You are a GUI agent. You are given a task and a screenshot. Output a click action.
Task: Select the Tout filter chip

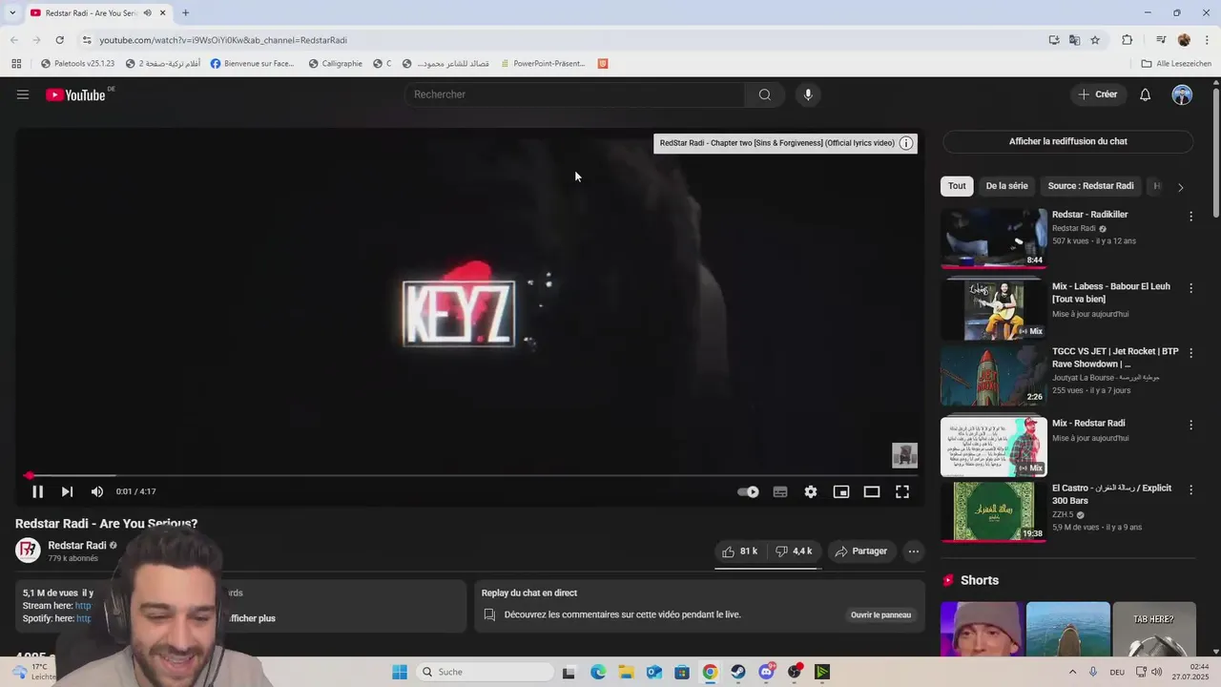(957, 186)
